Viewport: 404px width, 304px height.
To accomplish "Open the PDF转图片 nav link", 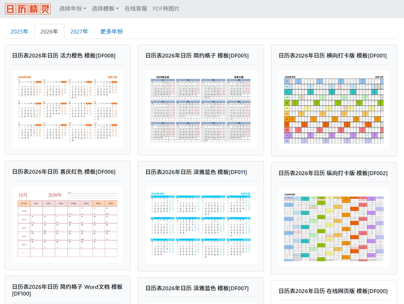I will pyautogui.click(x=166, y=8).
